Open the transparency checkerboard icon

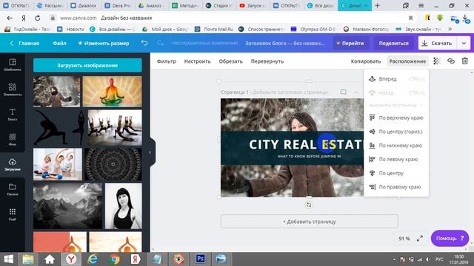tap(436, 61)
